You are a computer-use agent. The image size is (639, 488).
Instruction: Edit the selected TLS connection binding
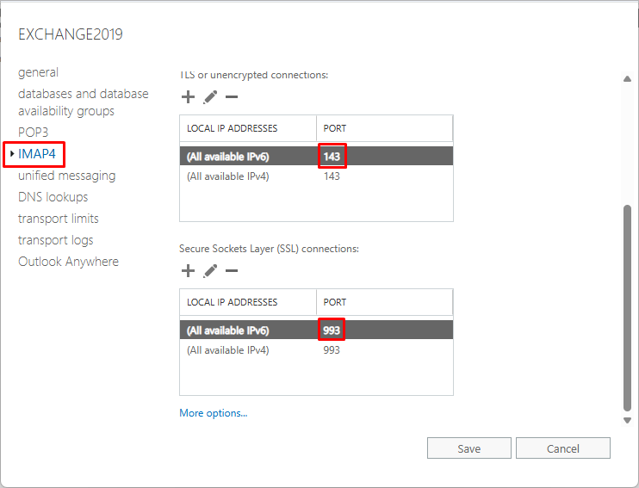pos(210,97)
